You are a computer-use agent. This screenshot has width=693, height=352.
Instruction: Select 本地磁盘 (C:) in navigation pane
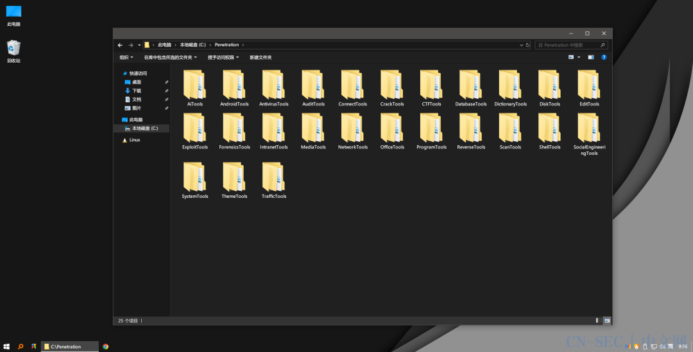tap(141, 128)
